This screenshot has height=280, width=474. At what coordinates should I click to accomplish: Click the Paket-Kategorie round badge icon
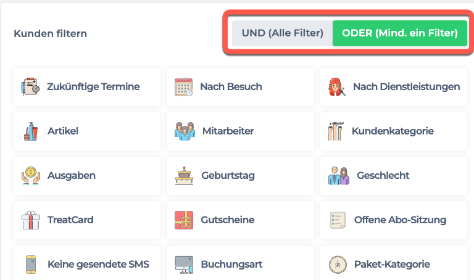(338, 265)
